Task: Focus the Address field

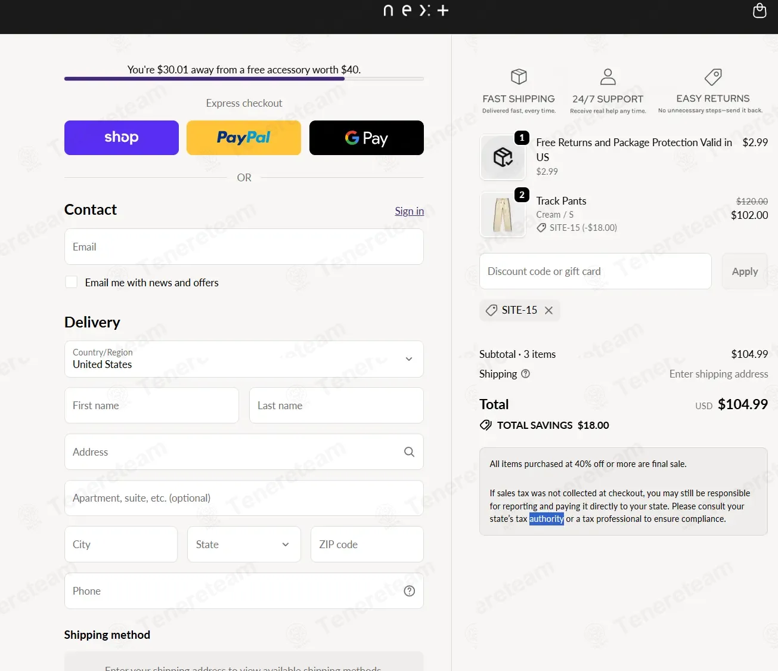Action: click(244, 452)
